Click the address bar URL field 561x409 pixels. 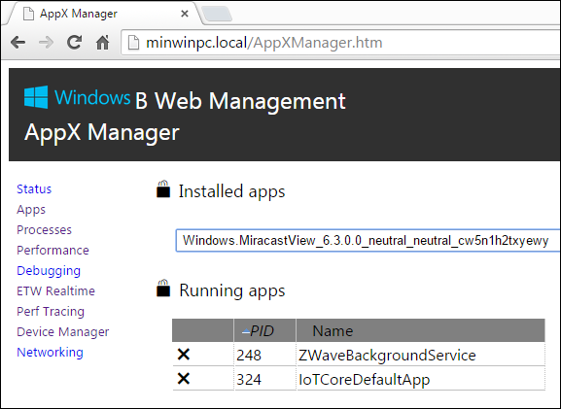(x=340, y=43)
